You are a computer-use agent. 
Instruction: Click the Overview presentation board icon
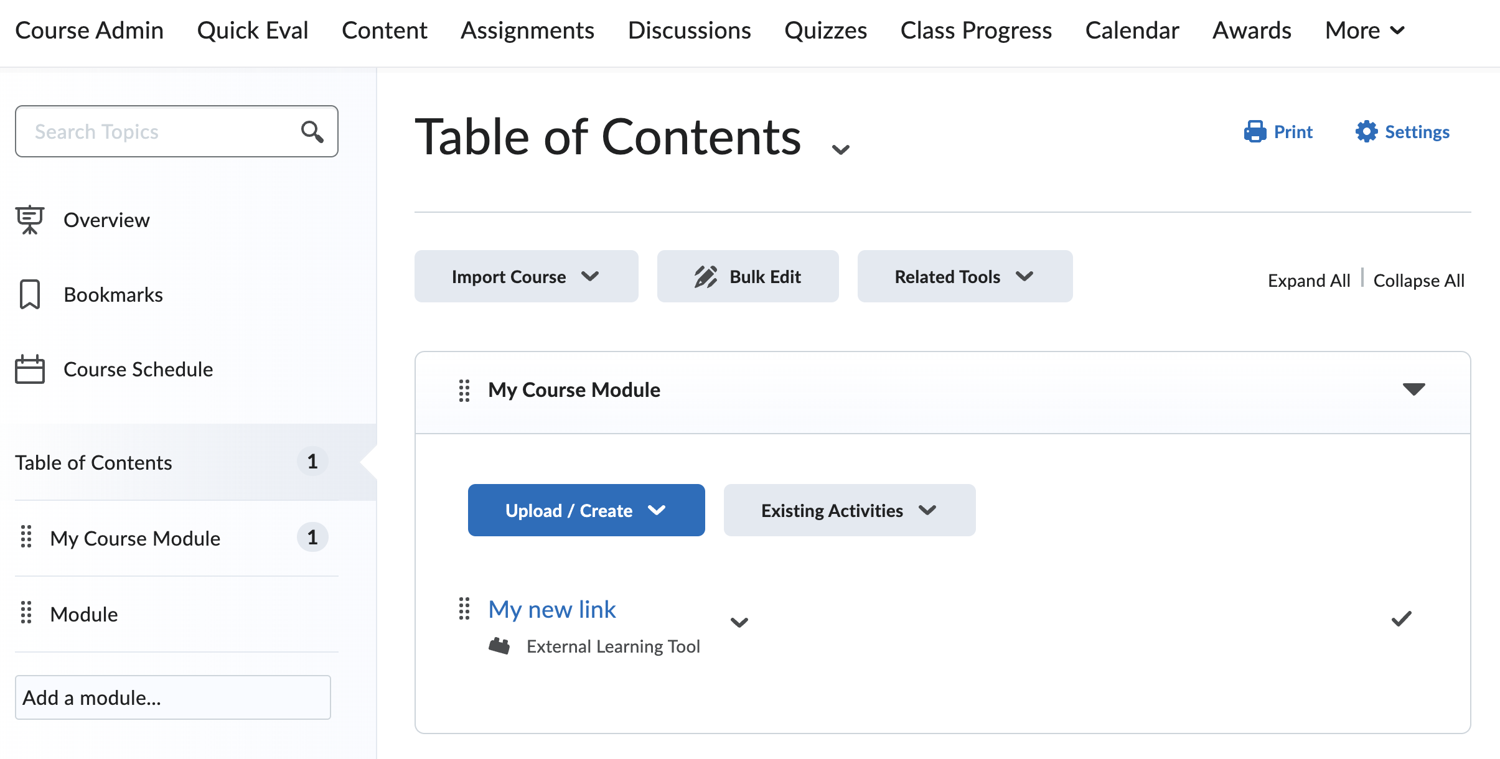click(29, 220)
